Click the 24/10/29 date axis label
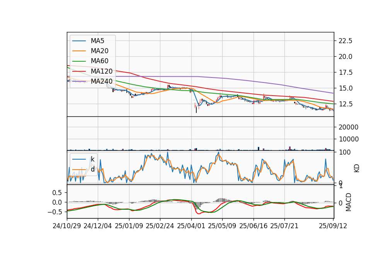Viewport: 371px width, 266px height. pyautogui.click(x=67, y=226)
